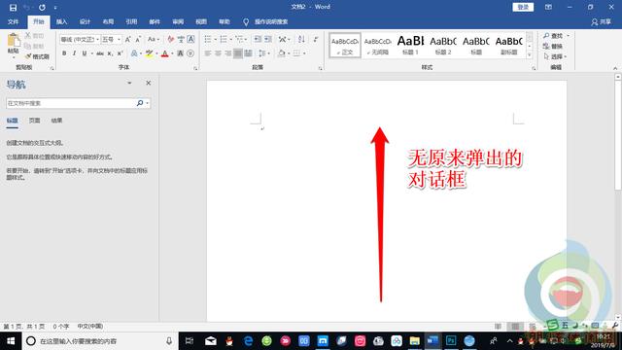
Task: Select the Format Painter tool
Action: coord(37,56)
